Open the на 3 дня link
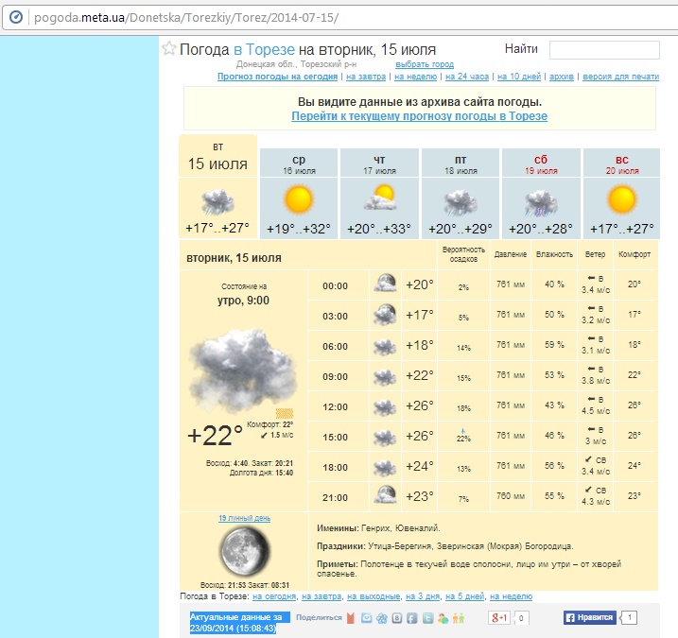678x638 pixels. (423, 596)
